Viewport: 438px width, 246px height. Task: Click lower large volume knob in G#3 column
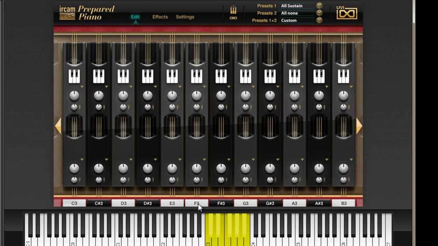click(x=270, y=168)
